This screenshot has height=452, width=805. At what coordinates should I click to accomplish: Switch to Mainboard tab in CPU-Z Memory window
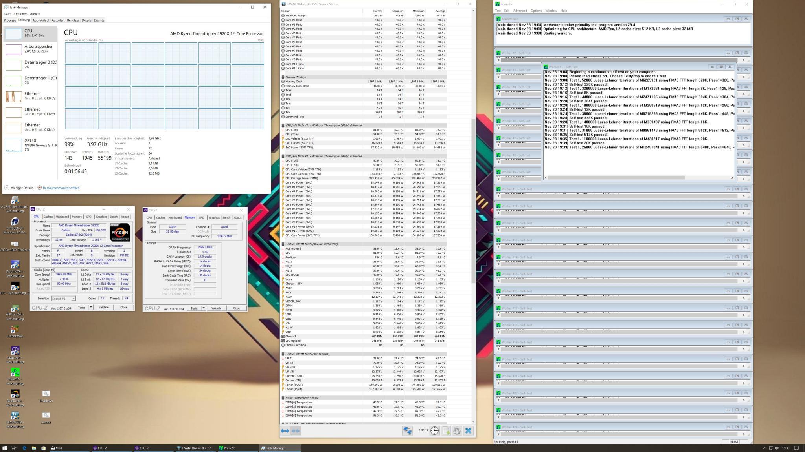tap(175, 217)
